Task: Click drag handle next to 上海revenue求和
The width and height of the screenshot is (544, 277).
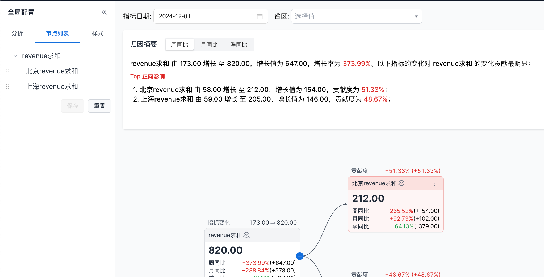Action: (x=8, y=86)
